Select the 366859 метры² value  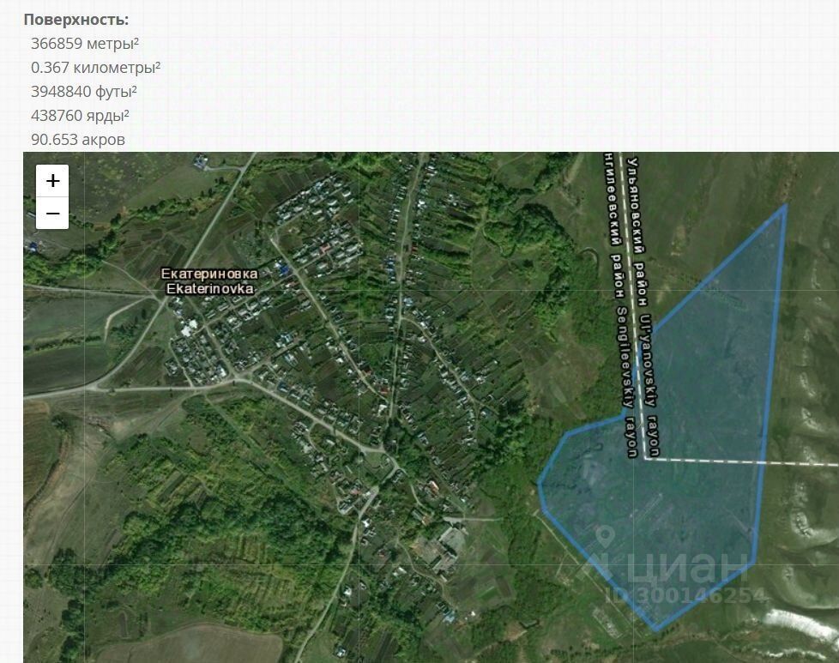[85, 44]
